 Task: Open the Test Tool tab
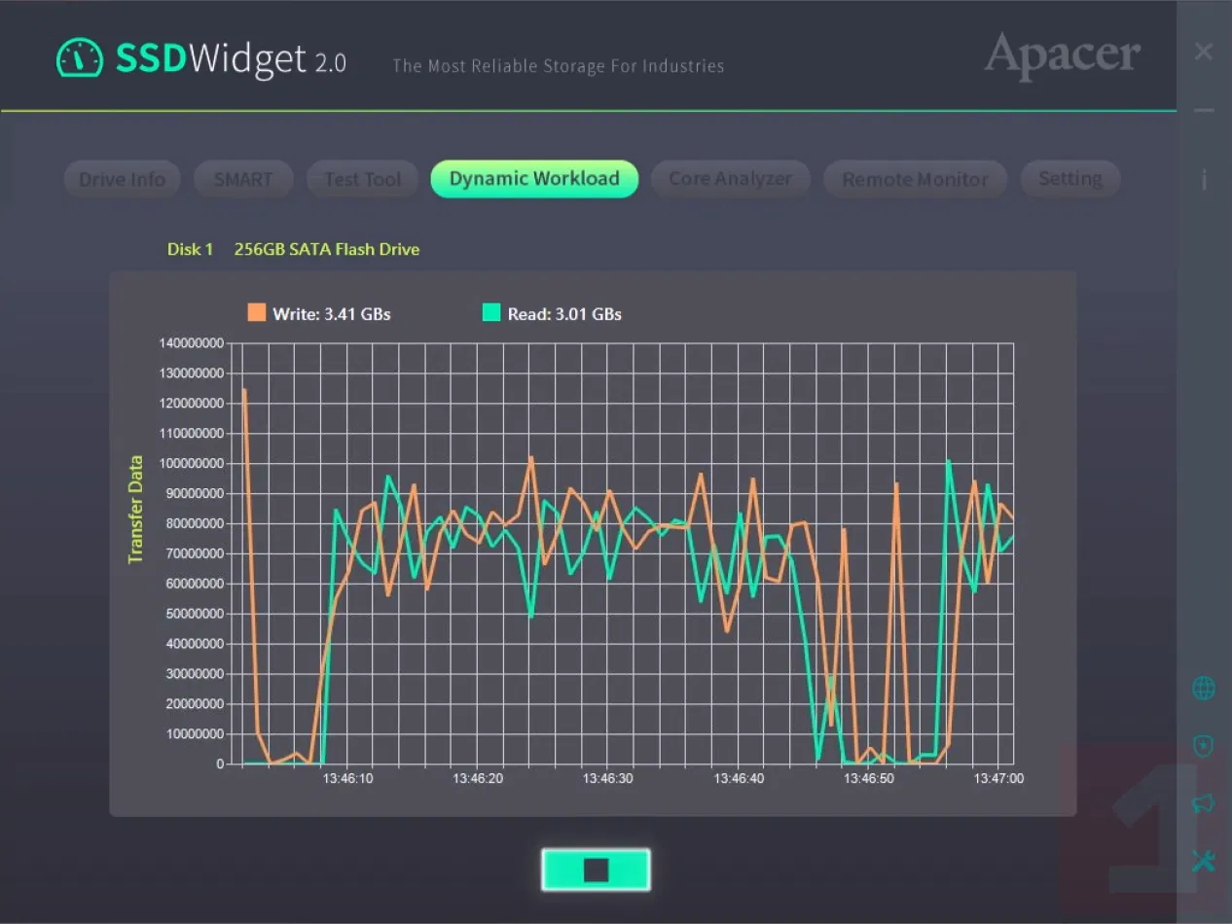tap(362, 179)
